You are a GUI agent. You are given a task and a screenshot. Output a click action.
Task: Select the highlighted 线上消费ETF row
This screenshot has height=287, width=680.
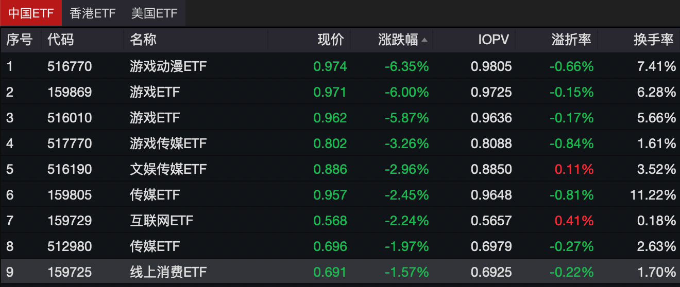340,272
